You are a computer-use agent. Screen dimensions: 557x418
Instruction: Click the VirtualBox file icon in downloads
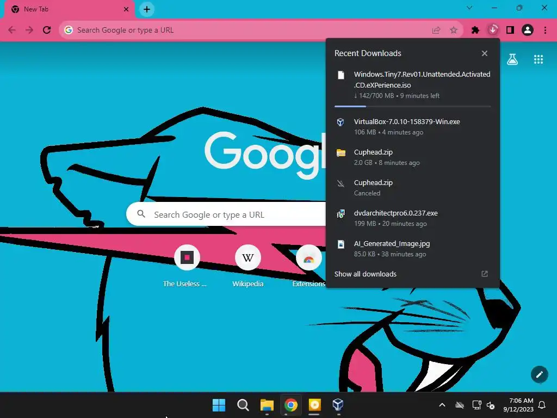(341, 122)
